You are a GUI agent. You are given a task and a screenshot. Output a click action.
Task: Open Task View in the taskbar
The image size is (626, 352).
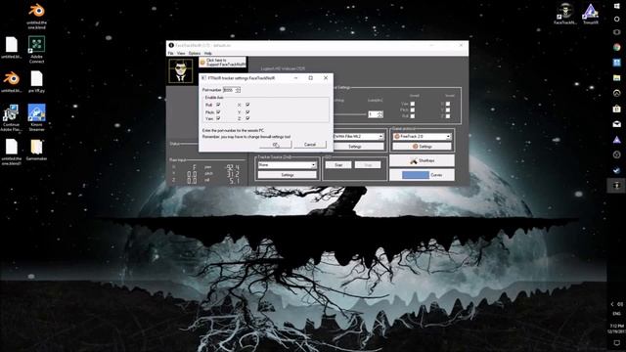coord(617,32)
